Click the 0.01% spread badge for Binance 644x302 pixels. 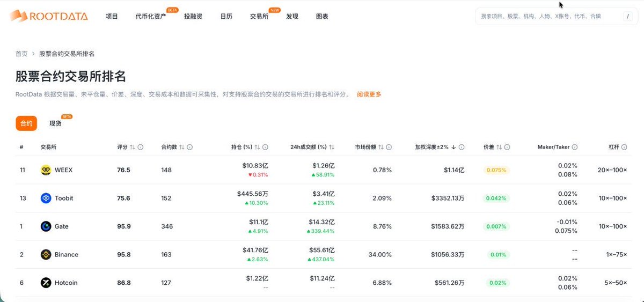click(x=498, y=254)
